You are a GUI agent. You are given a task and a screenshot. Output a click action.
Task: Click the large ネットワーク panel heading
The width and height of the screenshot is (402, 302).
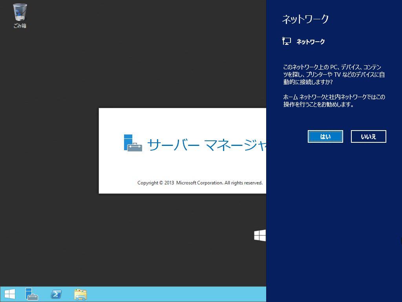click(x=305, y=19)
